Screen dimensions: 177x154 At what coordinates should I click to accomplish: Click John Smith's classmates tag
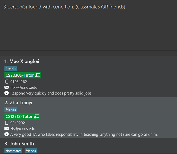[x=13, y=151]
